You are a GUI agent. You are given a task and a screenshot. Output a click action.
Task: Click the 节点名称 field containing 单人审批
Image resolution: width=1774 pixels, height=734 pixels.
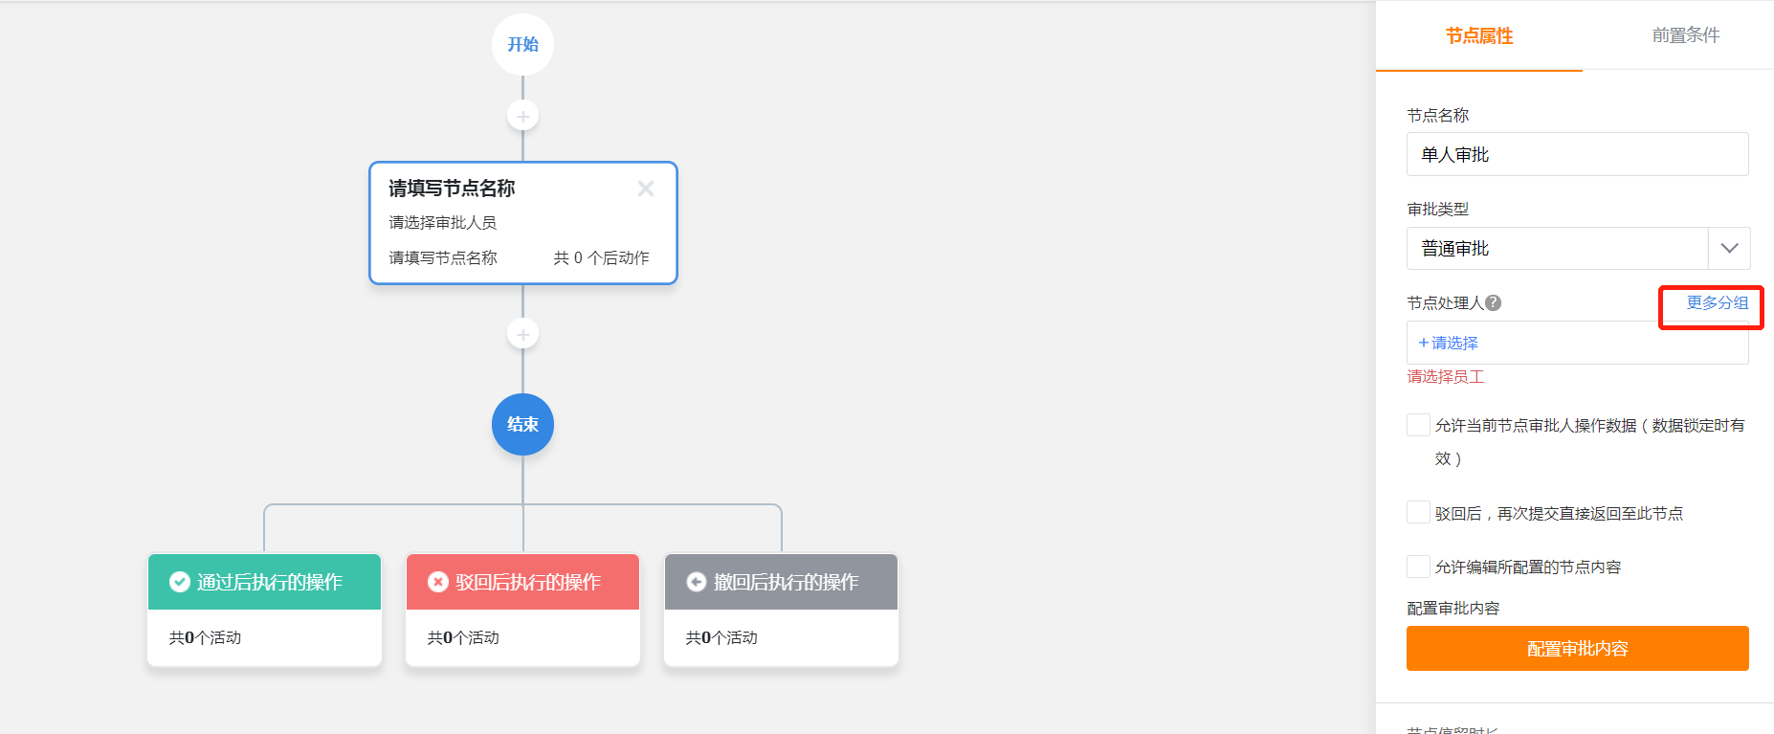[1577, 154]
